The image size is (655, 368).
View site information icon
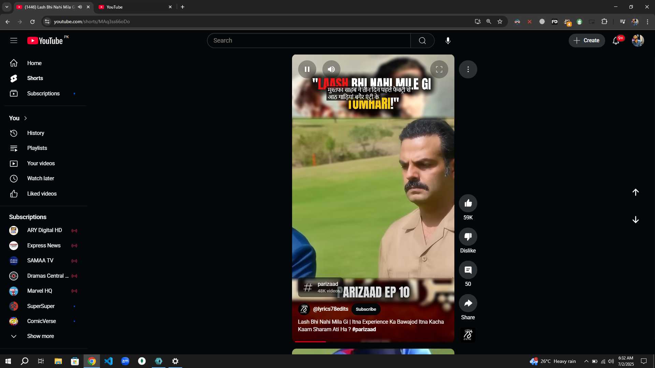coord(47,21)
